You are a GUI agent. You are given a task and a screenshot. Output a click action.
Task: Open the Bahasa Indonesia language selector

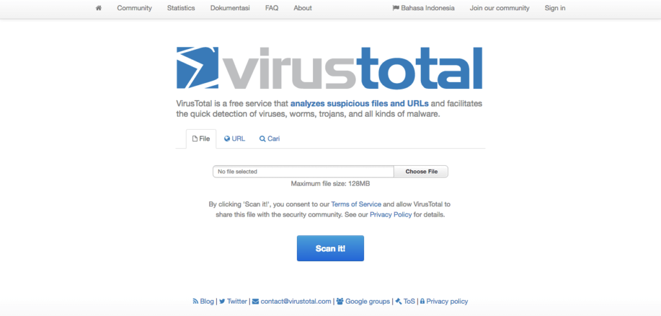tap(423, 8)
